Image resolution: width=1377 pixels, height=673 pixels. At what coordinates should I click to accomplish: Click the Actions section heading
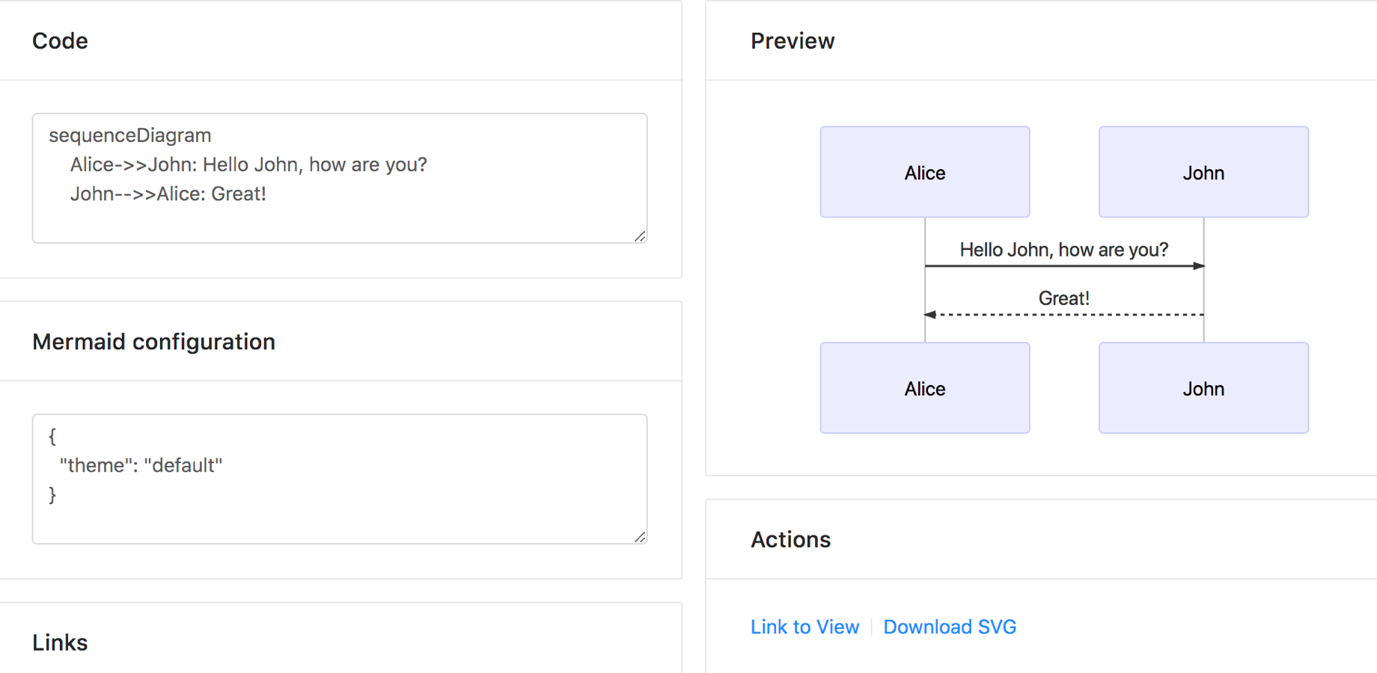(790, 539)
